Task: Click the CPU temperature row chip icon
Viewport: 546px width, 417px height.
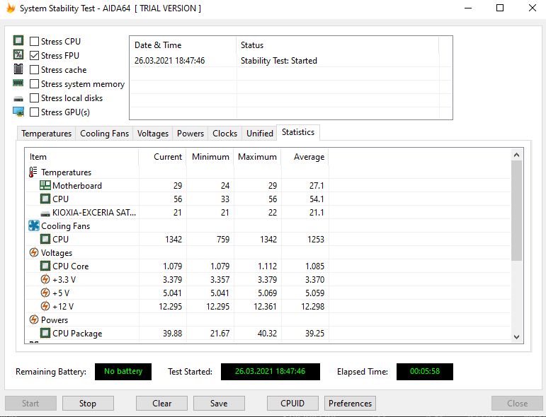Action: point(45,199)
